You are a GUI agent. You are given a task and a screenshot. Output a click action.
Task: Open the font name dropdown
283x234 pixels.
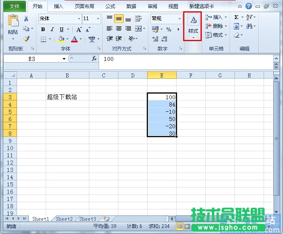click(x=79, y=19)
